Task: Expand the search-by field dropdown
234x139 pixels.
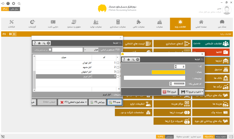Action: pyautogui.click(x=85, y=50)
